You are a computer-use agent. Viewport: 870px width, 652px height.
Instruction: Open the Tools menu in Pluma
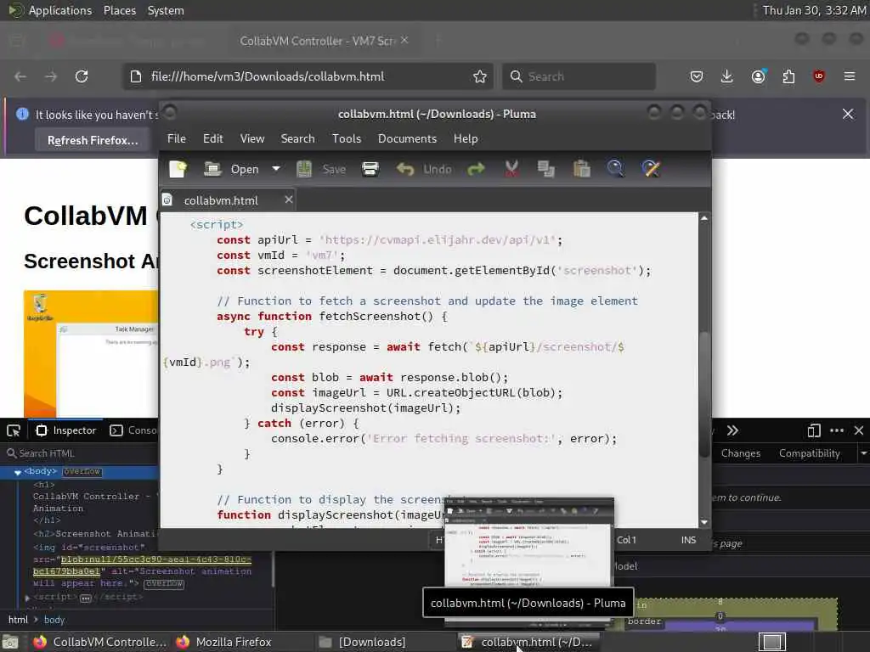pyautogui.click(x=347, y=138)
